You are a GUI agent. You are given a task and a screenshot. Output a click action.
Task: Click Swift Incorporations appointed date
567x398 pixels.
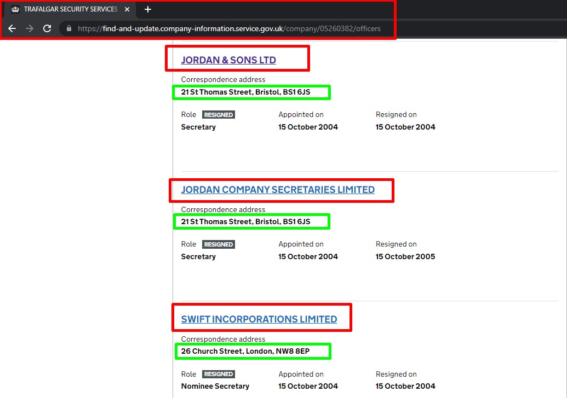pyautogui.click(x=308, y=386)
